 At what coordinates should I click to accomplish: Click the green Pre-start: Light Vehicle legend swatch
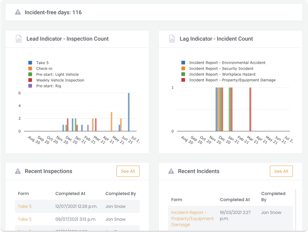pos(32,74)
